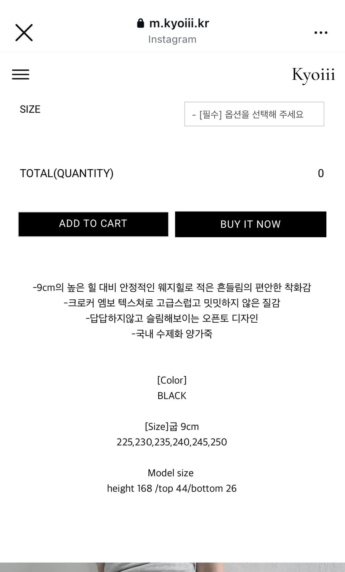Open the three-dot browser options menu
The image size is (345, 572).
(x=321, y=33)
